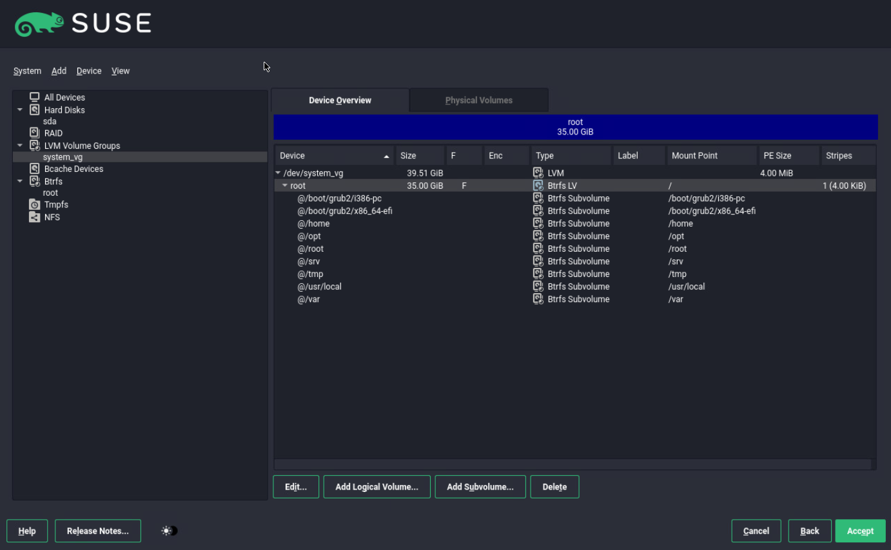Select the @/home subvolume row
This screenshot has width=891, height=550.
point(575,223)
